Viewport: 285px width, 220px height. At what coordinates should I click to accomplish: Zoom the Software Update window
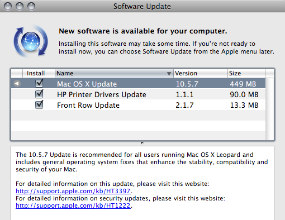pos(31,6)
